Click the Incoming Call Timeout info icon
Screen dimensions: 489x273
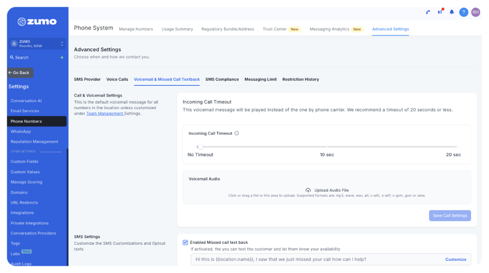click(x=237, y=133)
